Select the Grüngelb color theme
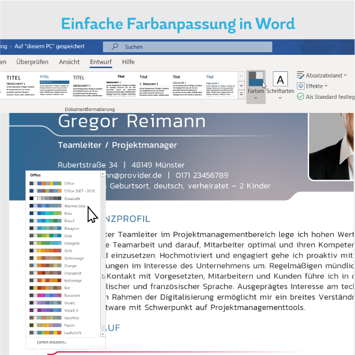This screenshot has width=355, height=355. click(x=62, y=243)
